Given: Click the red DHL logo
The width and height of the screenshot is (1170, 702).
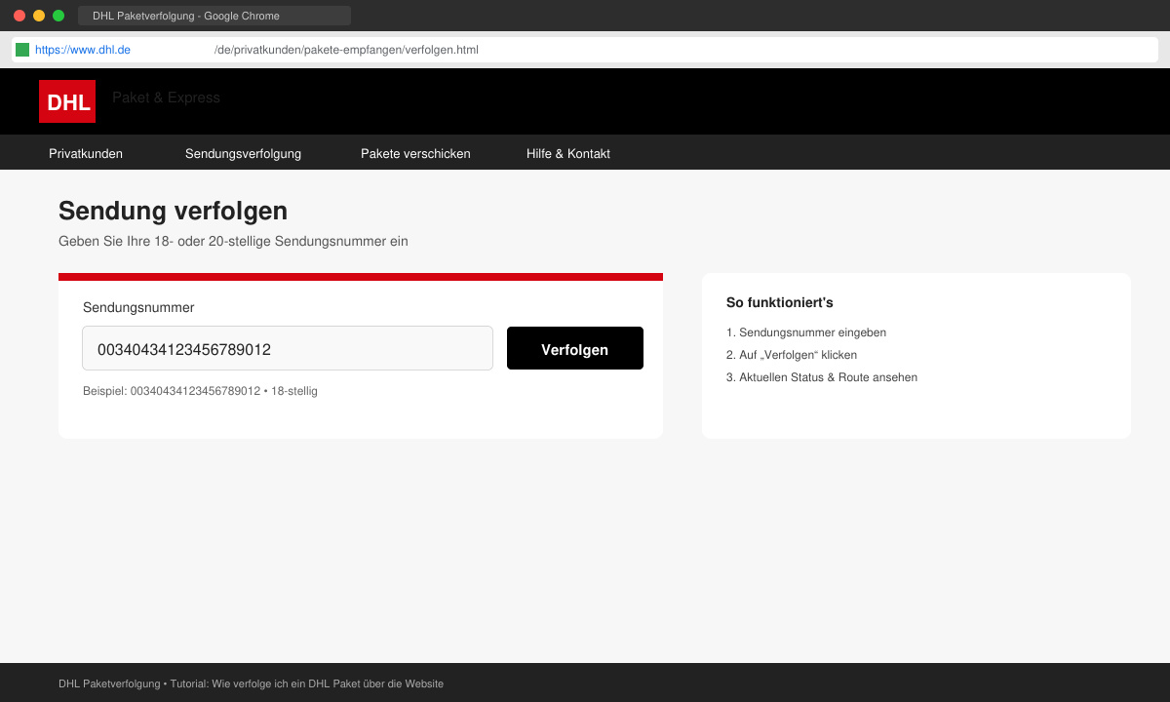Looking at the screenshot, I should [67, 101].
